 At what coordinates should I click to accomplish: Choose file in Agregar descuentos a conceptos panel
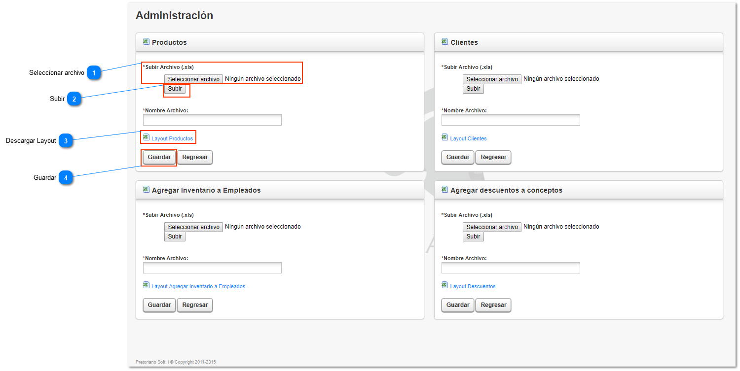[492, 227]
